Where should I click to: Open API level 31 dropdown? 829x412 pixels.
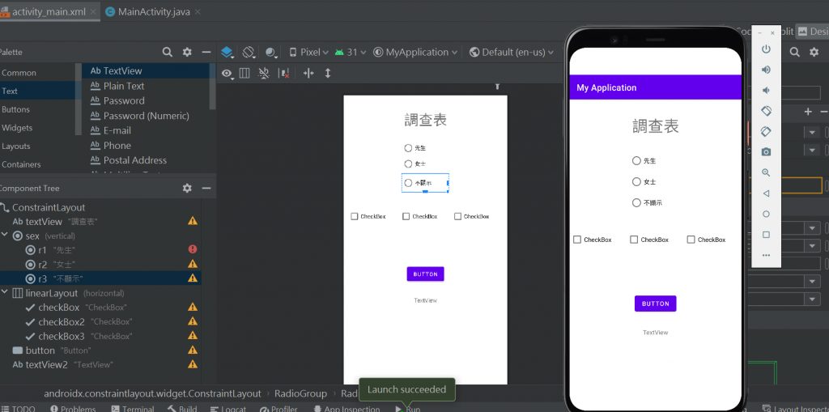click(x=351, y=53)
